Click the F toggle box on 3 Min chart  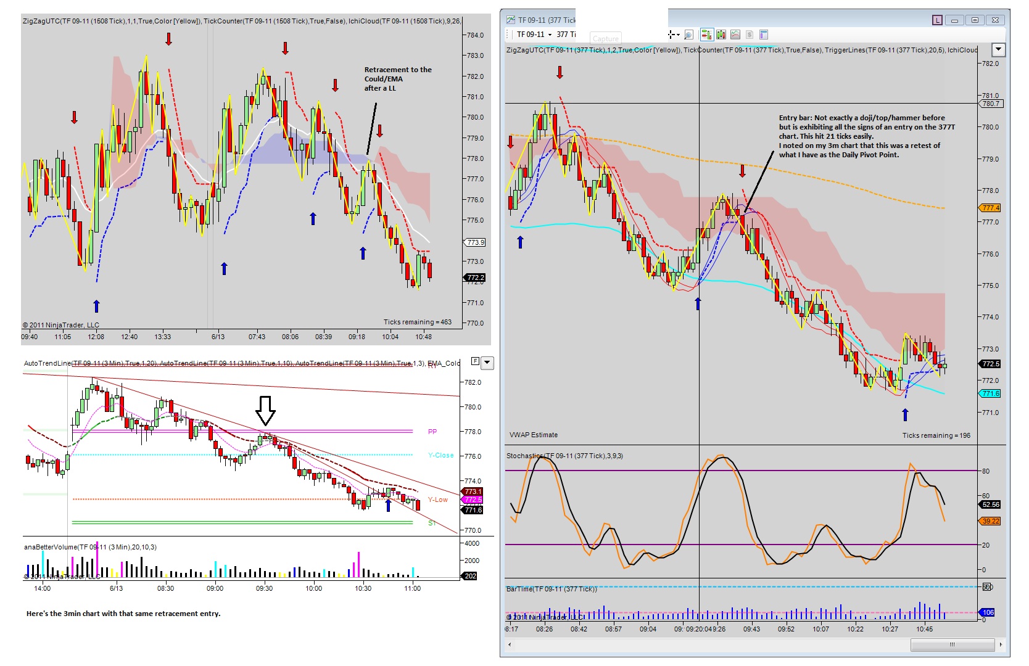coord(475,361)
